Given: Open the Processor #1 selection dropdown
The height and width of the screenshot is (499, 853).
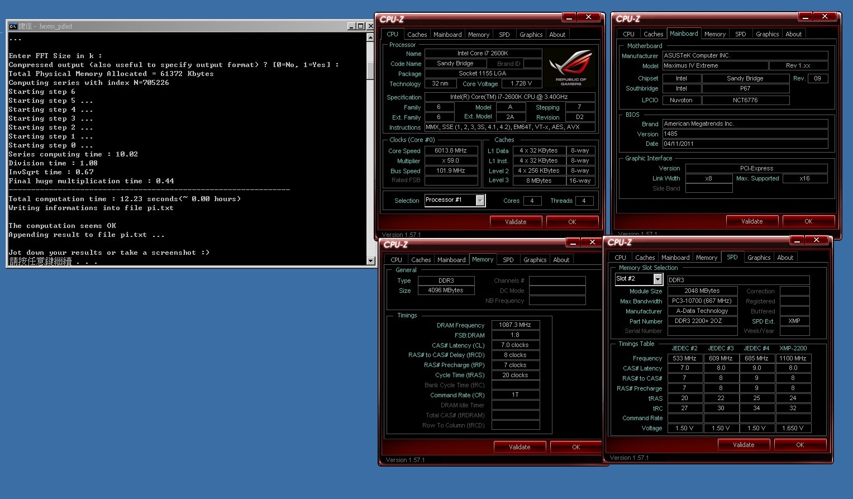Looking at the screenshot, I should click(480, 201).
